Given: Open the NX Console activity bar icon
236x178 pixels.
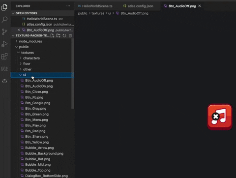Looking at the screenshot, I should (4, 69).
